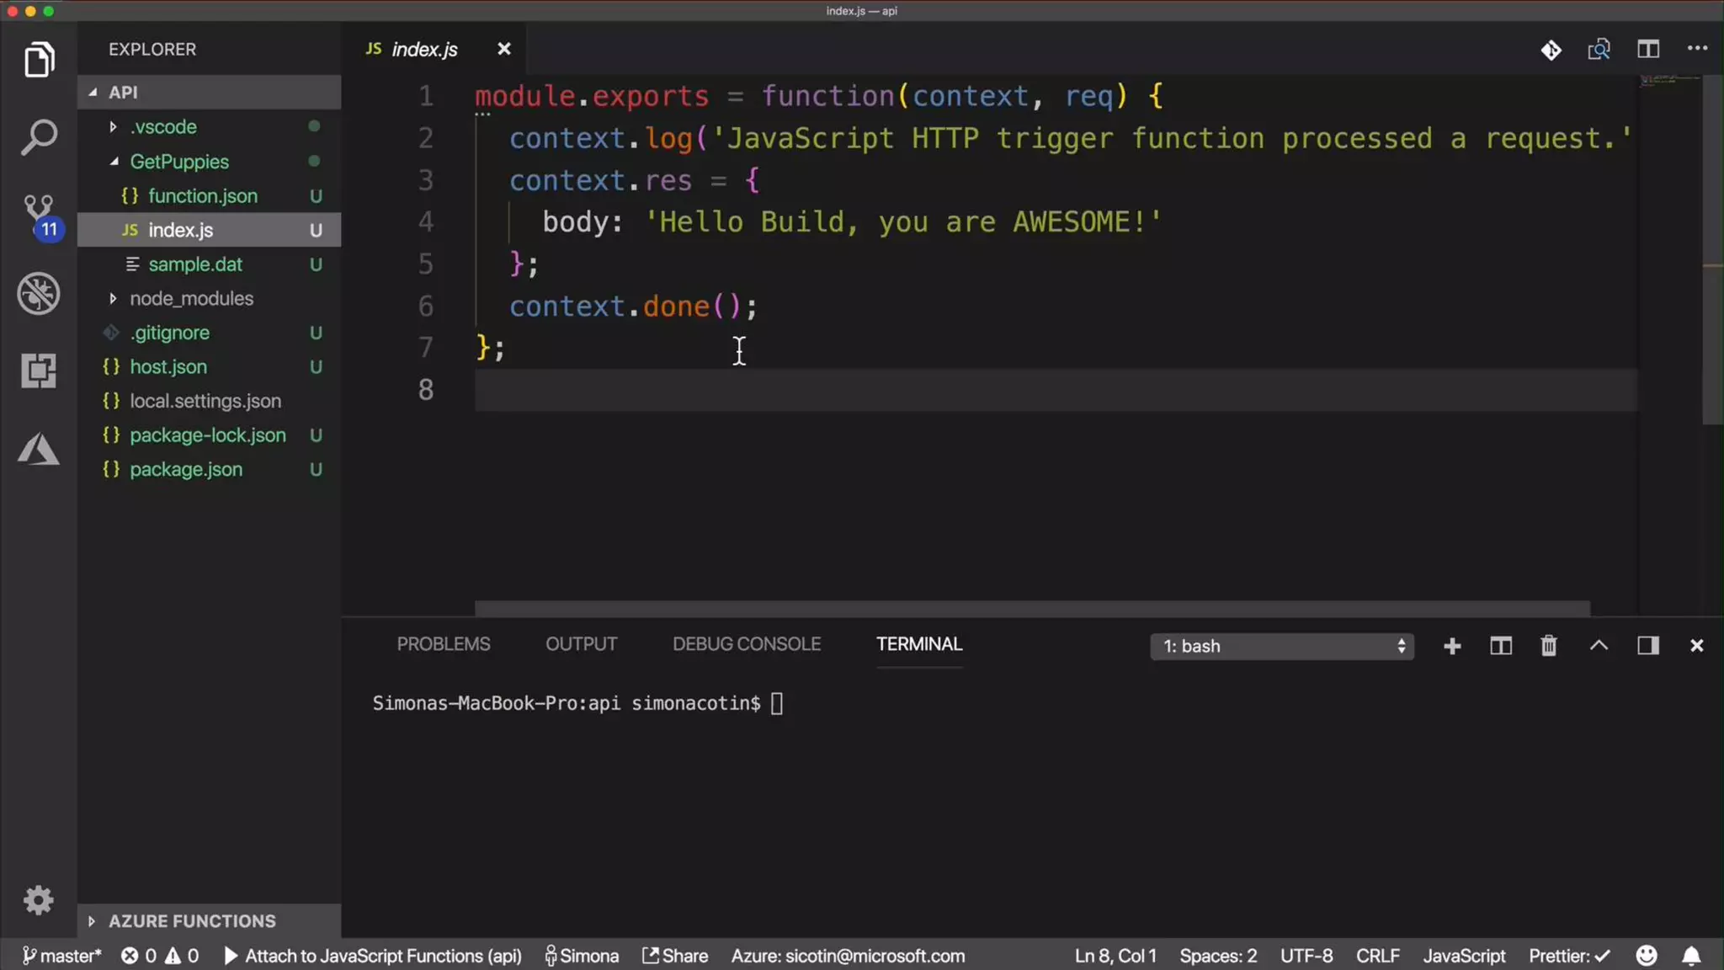Kill terminal with the trash icon

click(1548, 646)
